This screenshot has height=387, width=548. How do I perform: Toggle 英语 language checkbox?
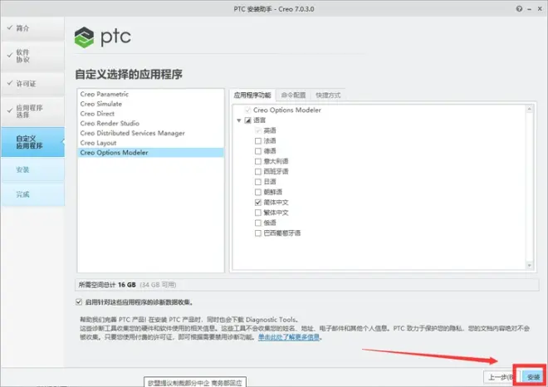258,130
